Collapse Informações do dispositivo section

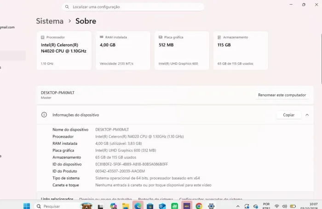(x=307, y=115)
